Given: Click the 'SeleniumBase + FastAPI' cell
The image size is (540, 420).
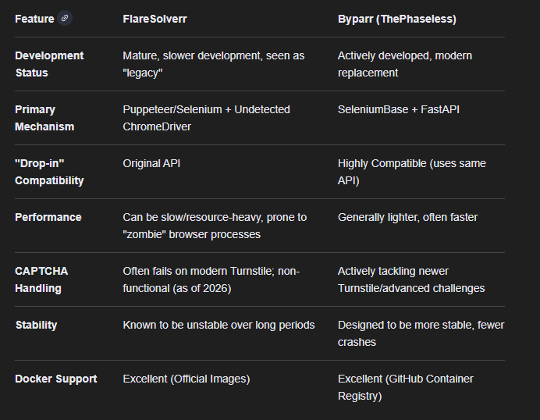Looking at the screenshot, I should click(x=399, y=109).
